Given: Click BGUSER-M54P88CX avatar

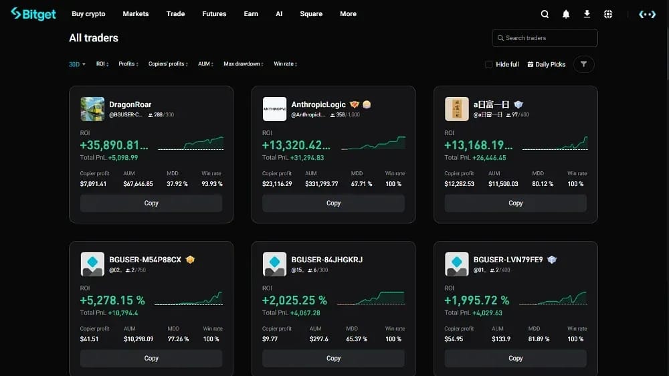Looking at the screenshot, I should [92, 264].
